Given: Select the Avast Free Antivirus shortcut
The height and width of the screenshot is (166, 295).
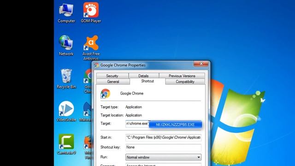Looking at the screenshot, I should [x=91, y=47].
